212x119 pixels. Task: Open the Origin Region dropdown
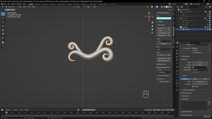click(164, 41)
